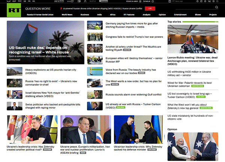Open the Entertainment section

click(x=180, y=15)
